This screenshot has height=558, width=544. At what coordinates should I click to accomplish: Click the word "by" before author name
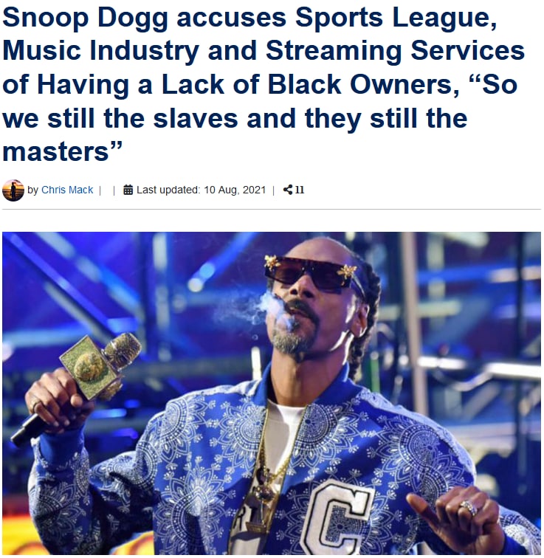pos(32,190)
